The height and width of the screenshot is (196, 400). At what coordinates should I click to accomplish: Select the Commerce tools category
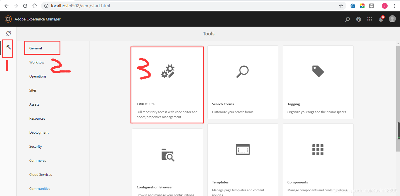click(x=38, y=161)
